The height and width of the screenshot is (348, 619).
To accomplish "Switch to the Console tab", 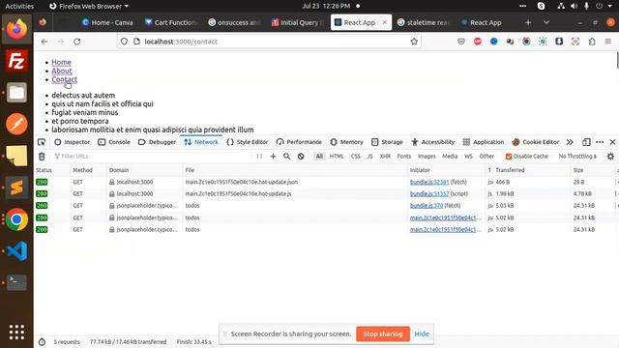I will (114, 142).
